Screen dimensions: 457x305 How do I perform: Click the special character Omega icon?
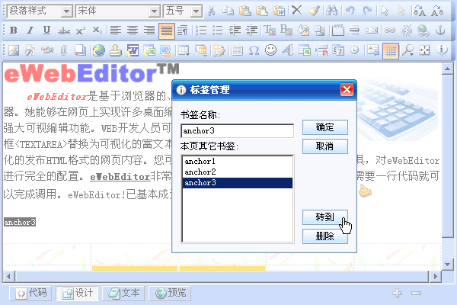(254, 50)
